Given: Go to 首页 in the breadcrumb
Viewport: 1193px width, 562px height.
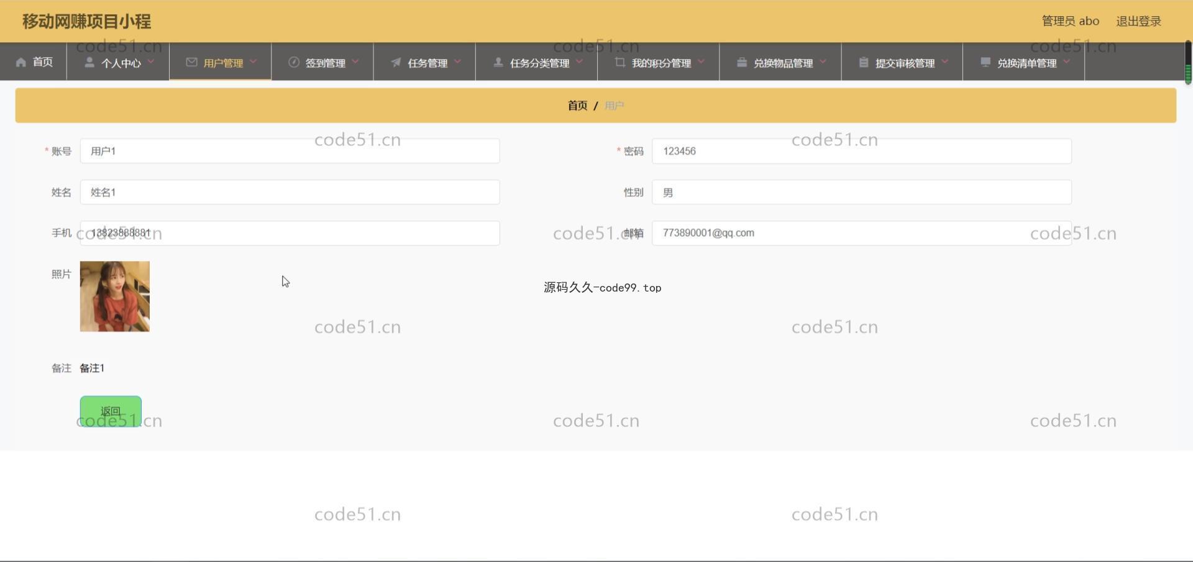Looking at the screenshot, I should [578, 106].
